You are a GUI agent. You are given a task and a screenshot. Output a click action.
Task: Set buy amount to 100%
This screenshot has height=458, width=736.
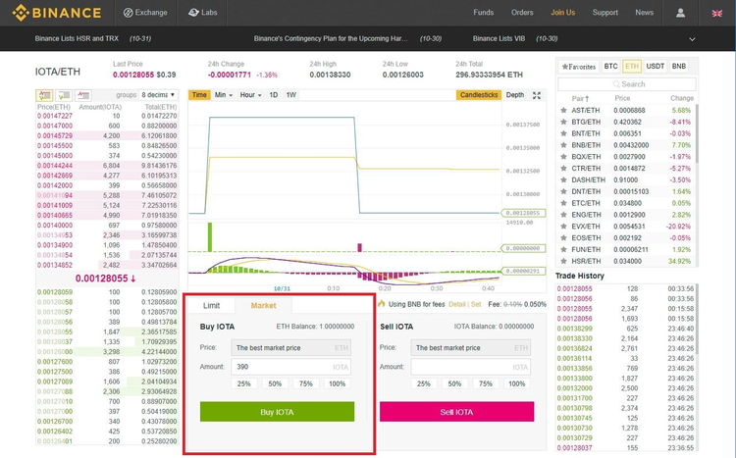click(x=337, y=383)
